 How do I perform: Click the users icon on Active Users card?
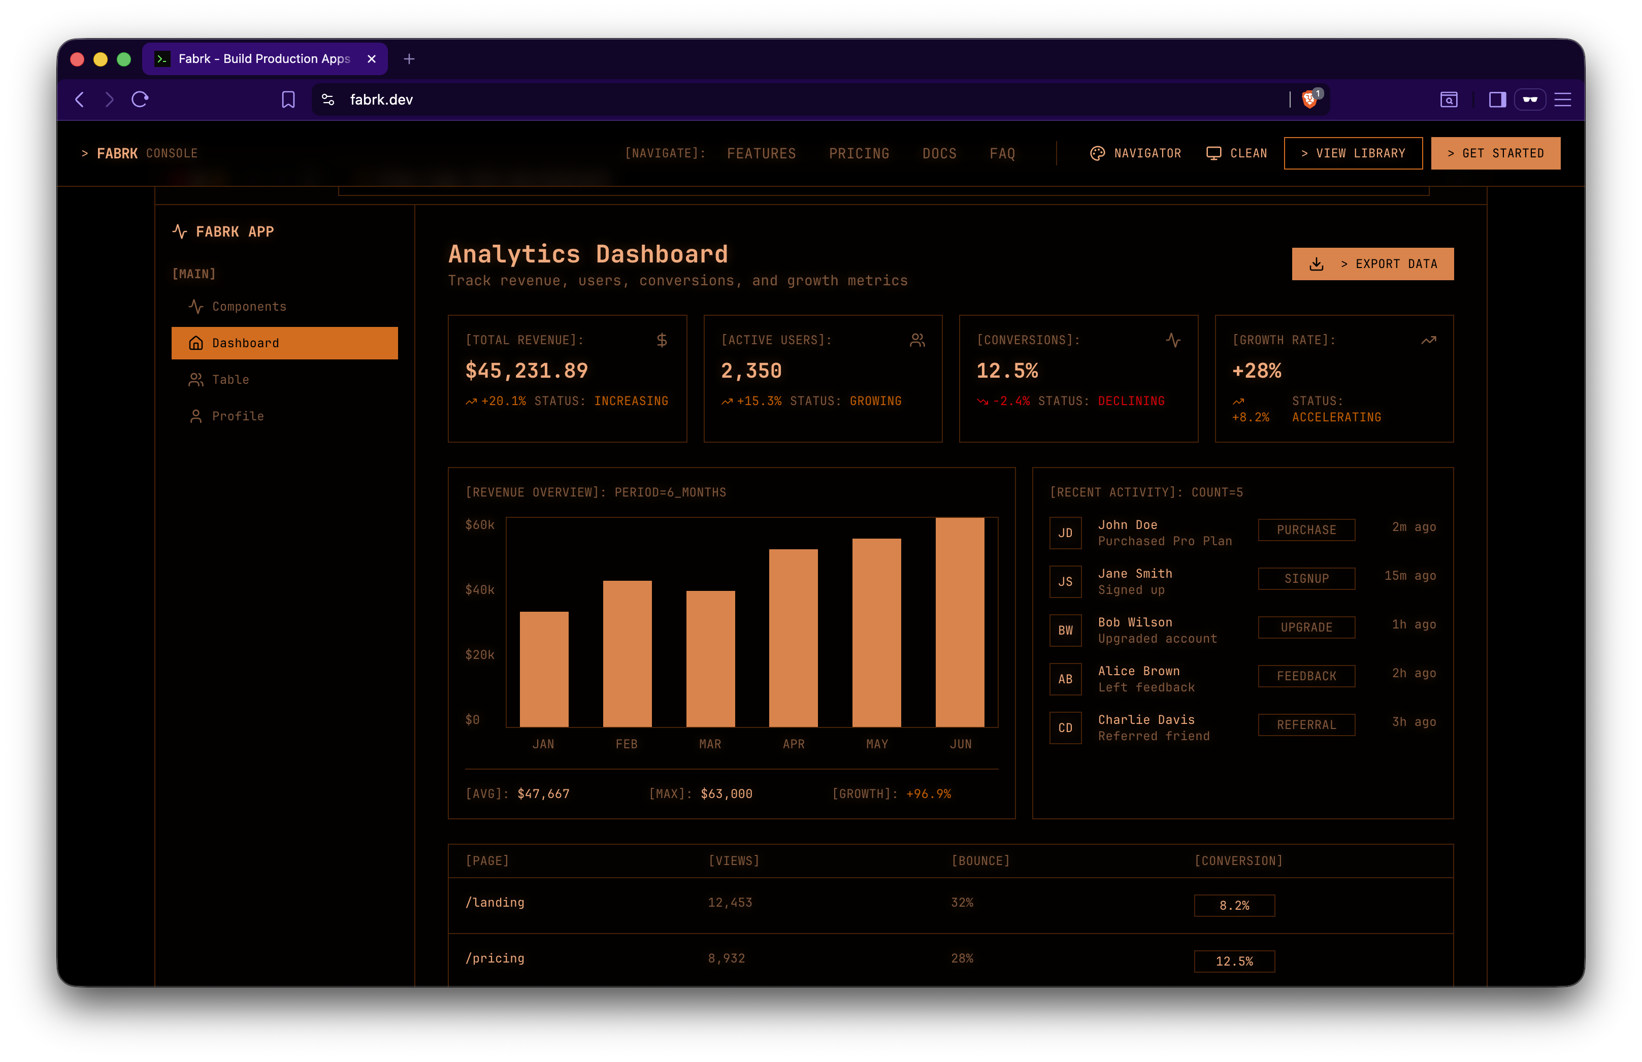click(x=917, y=340)
